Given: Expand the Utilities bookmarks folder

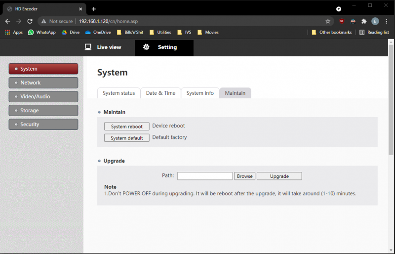Looking at the screenshot, I should coord(160,32).
